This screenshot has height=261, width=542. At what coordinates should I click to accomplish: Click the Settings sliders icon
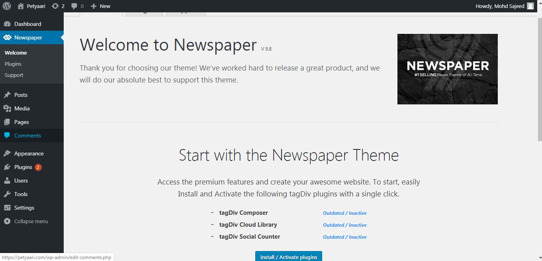(x=7, y=208)
